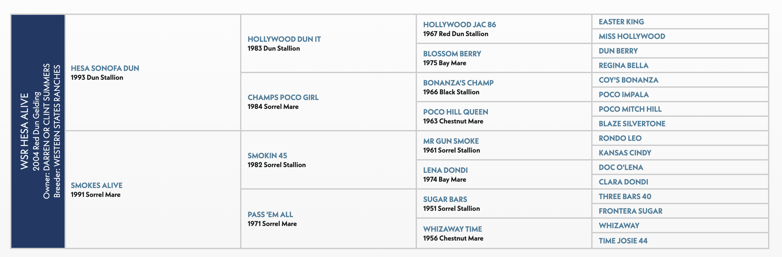Select the COY'S BONANZA ancestor link
This screenshot has width=782, height=257.
pyautogui.click(x=628, y=80)
